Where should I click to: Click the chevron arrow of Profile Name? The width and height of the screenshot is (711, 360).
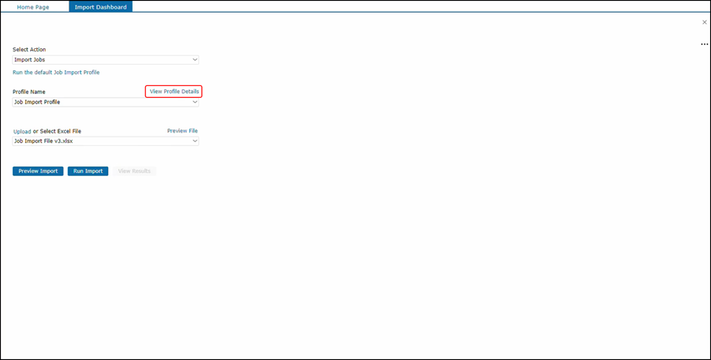point(195,102)
